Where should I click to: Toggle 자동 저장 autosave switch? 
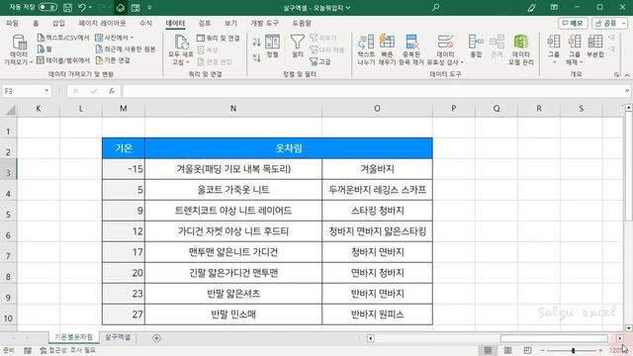tap(47, 7)
